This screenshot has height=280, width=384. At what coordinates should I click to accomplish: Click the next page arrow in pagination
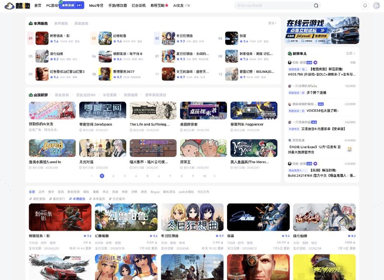coord(214,176)
